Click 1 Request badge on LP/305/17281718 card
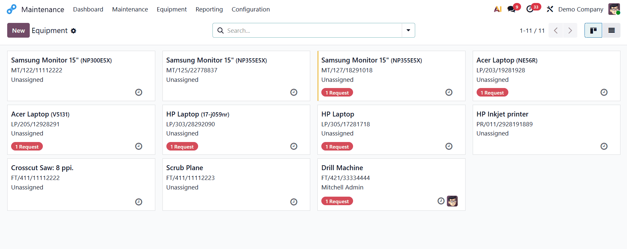The image size is (627, 249). click(337, 147)
